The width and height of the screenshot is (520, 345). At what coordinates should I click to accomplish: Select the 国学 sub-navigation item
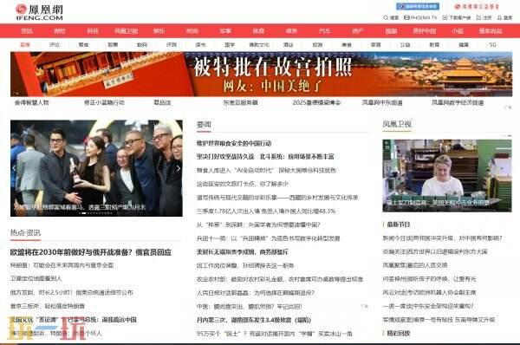pyautogui.click(x=230, y=44)
